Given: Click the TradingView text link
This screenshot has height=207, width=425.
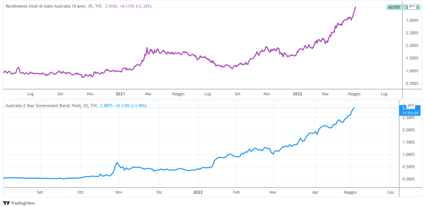Looking at the screenshot, I should (x=23, y=203).
